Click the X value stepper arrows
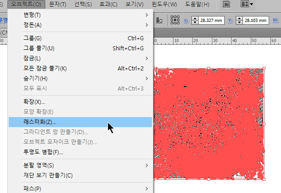This screenshot has height=193, width=281. [x=195, y=21]
